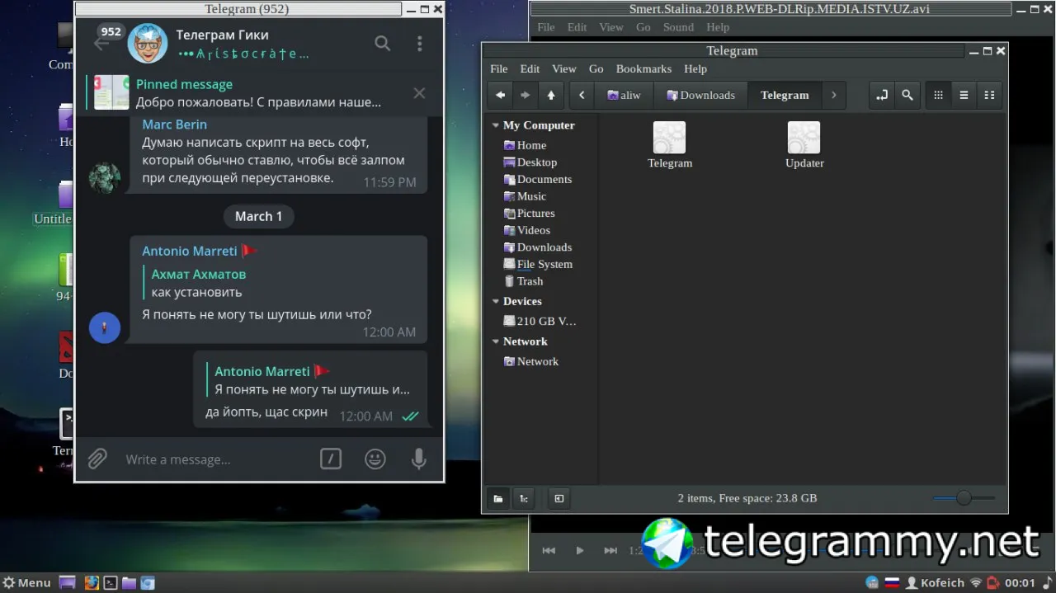The height and width of the screenshot is (593, 1056).
Task: Open the three-dot chat options menu
Action: coord(420,44)
